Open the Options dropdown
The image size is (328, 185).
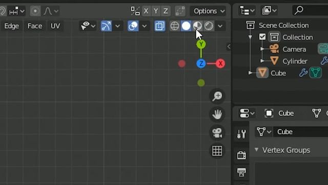tap(208, 11)
